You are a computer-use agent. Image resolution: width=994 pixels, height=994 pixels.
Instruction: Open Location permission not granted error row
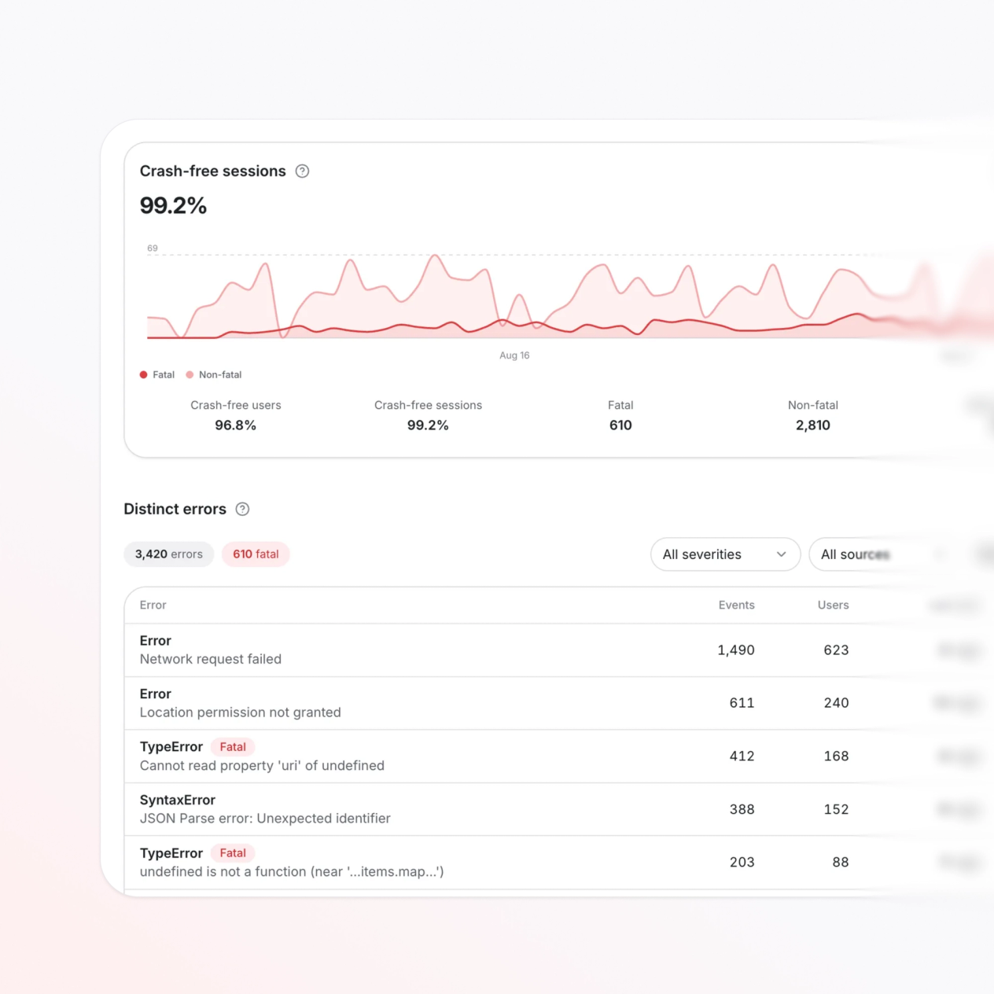click(x=558, y=703)
